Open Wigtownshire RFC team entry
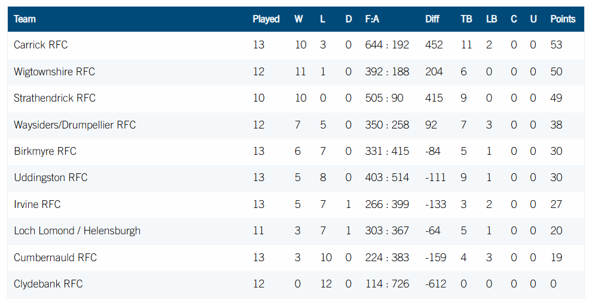The height and width of the screenshot is (303, 592). pos(54,72)
